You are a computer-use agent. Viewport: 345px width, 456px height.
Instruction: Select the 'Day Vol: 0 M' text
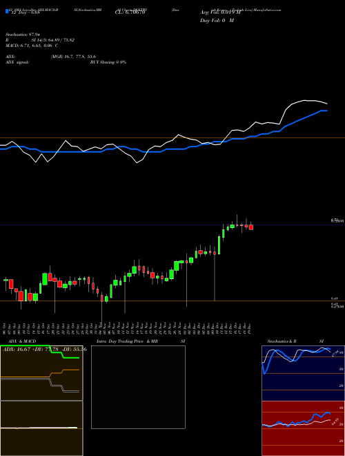pyautogui.click(x=217, y=21)
